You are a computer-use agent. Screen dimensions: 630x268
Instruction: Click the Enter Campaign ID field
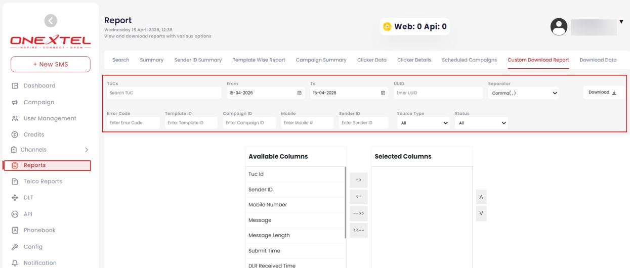(x=249, y=123)
